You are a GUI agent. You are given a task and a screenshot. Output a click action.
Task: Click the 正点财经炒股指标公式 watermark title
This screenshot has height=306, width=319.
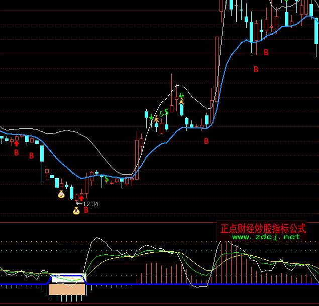click(263, 228)
